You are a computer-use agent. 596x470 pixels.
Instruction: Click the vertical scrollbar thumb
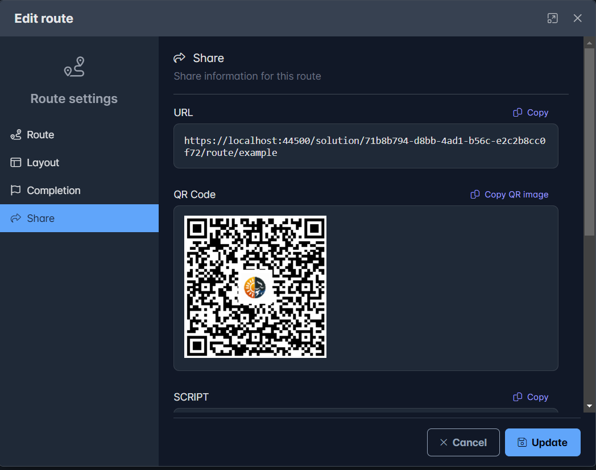coord(589,142)
